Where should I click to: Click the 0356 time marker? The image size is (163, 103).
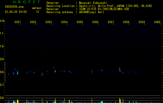pyautogui.click(x=95, y=22)
